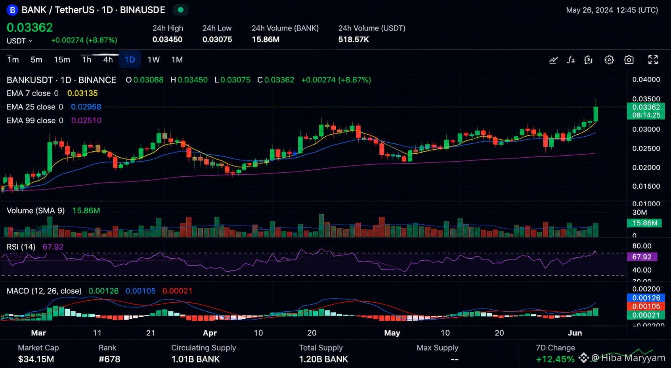Click the 24h Low value 0.03075
This screenshot has height=368, width=671.
[217, 40]
